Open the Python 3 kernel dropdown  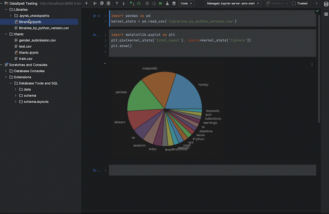pyautogui.click(x=277, y=3)
